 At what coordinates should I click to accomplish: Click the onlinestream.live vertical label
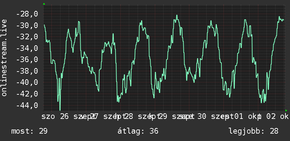tap(4, 58)
